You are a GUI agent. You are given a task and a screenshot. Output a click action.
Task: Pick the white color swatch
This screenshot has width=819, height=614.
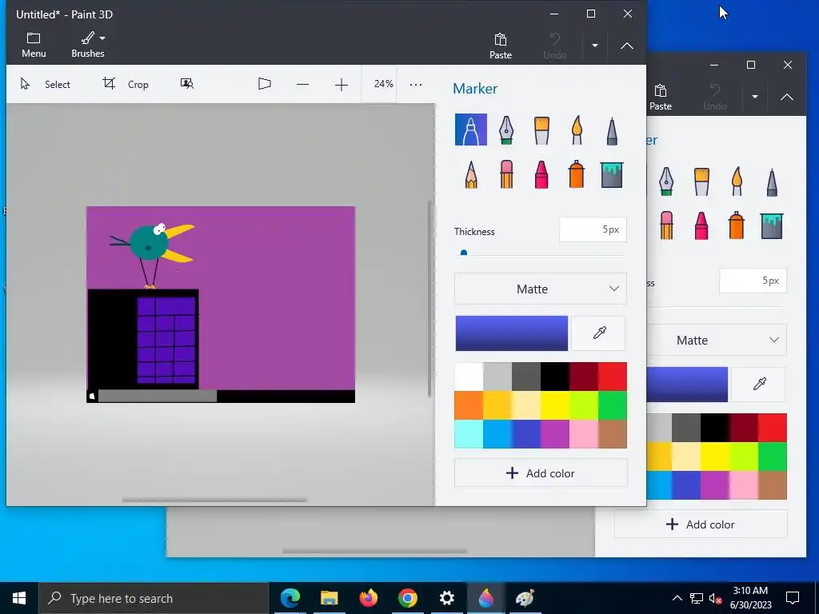tap(469, 377)
